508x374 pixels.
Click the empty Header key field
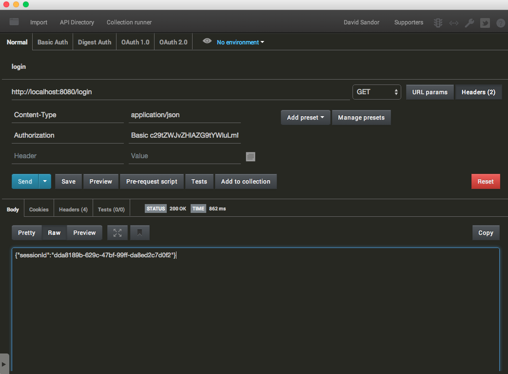tap(68, 156)
